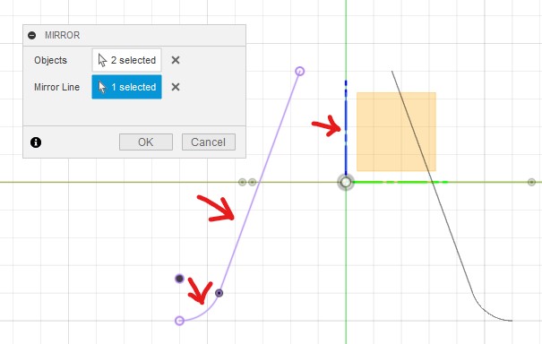Screen dimensions: 542x344
Task: Select the tangent point joining line and arc
Action: click(x=219, y=293)
